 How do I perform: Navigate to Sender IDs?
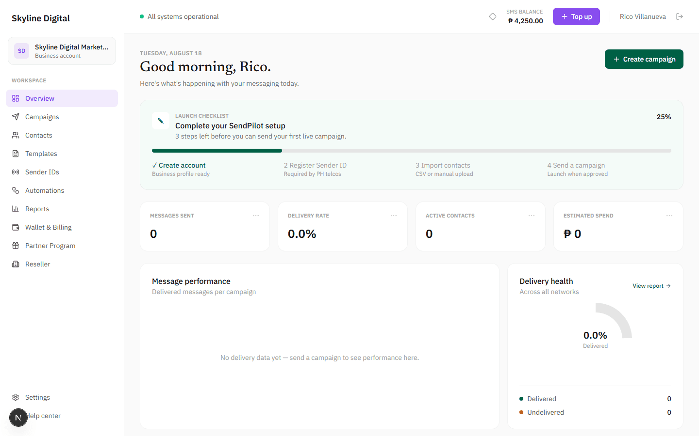tap(62, 172)
